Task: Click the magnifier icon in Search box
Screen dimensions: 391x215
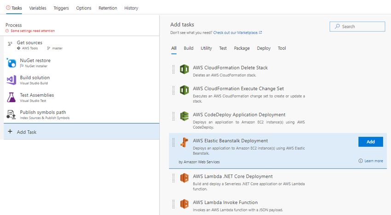Action: point(337,26)
